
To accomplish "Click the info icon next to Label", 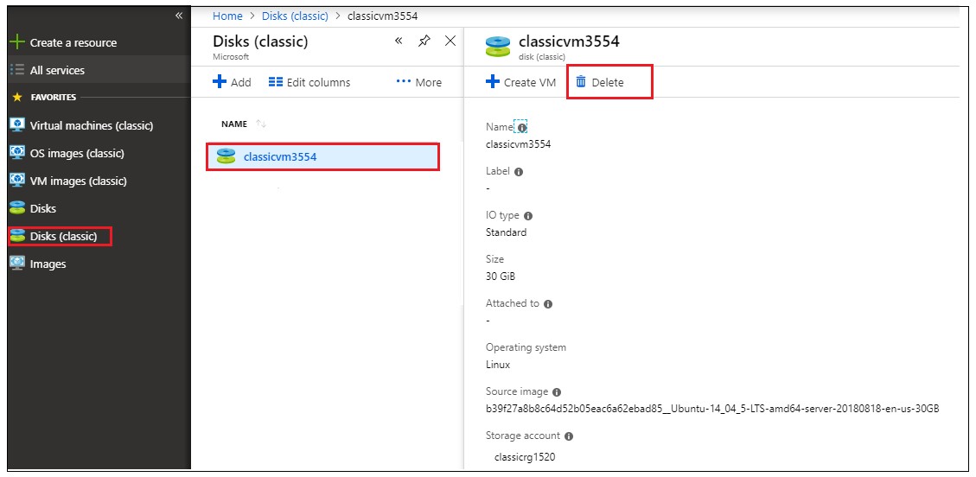I will [519, 172].
